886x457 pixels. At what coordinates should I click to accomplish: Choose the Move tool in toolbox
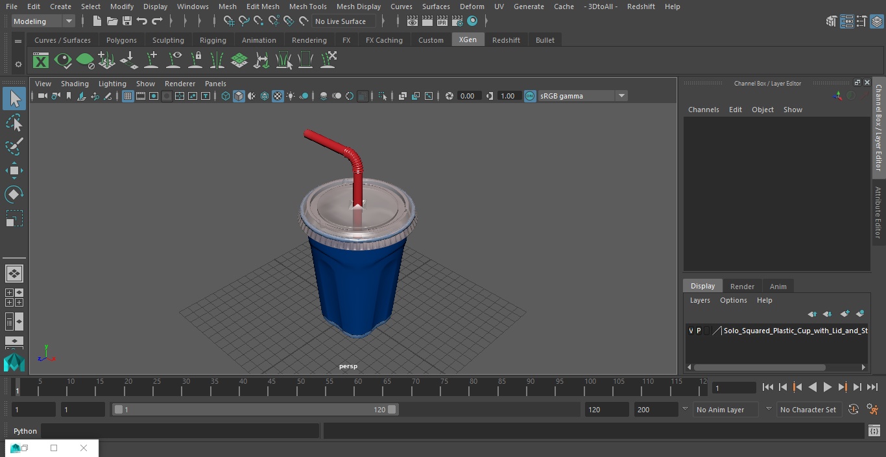click(x=14, y=171)
